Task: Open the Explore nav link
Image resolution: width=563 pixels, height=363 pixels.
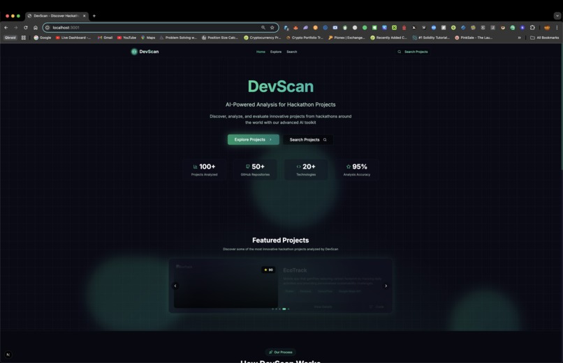Action: 276,52
